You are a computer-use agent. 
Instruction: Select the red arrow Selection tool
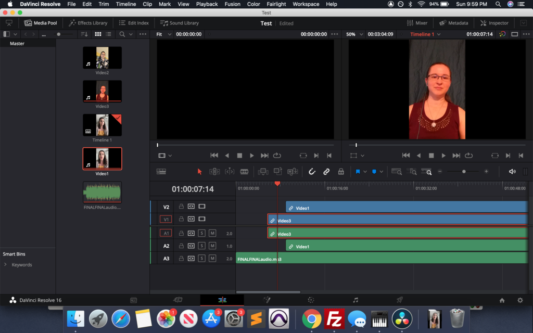[199, 171]
